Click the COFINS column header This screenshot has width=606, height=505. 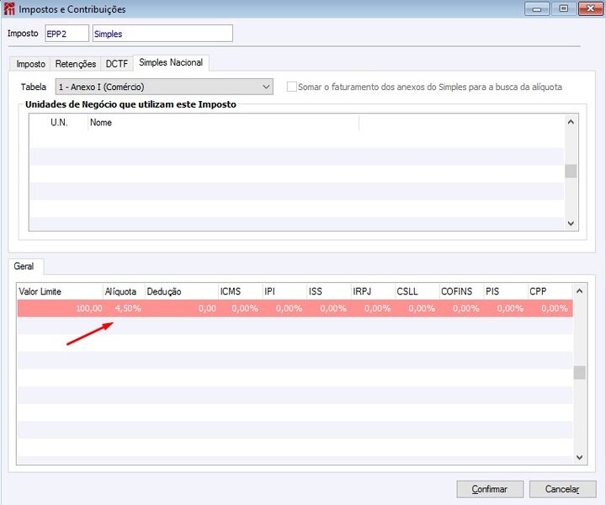tap(461, 291)
